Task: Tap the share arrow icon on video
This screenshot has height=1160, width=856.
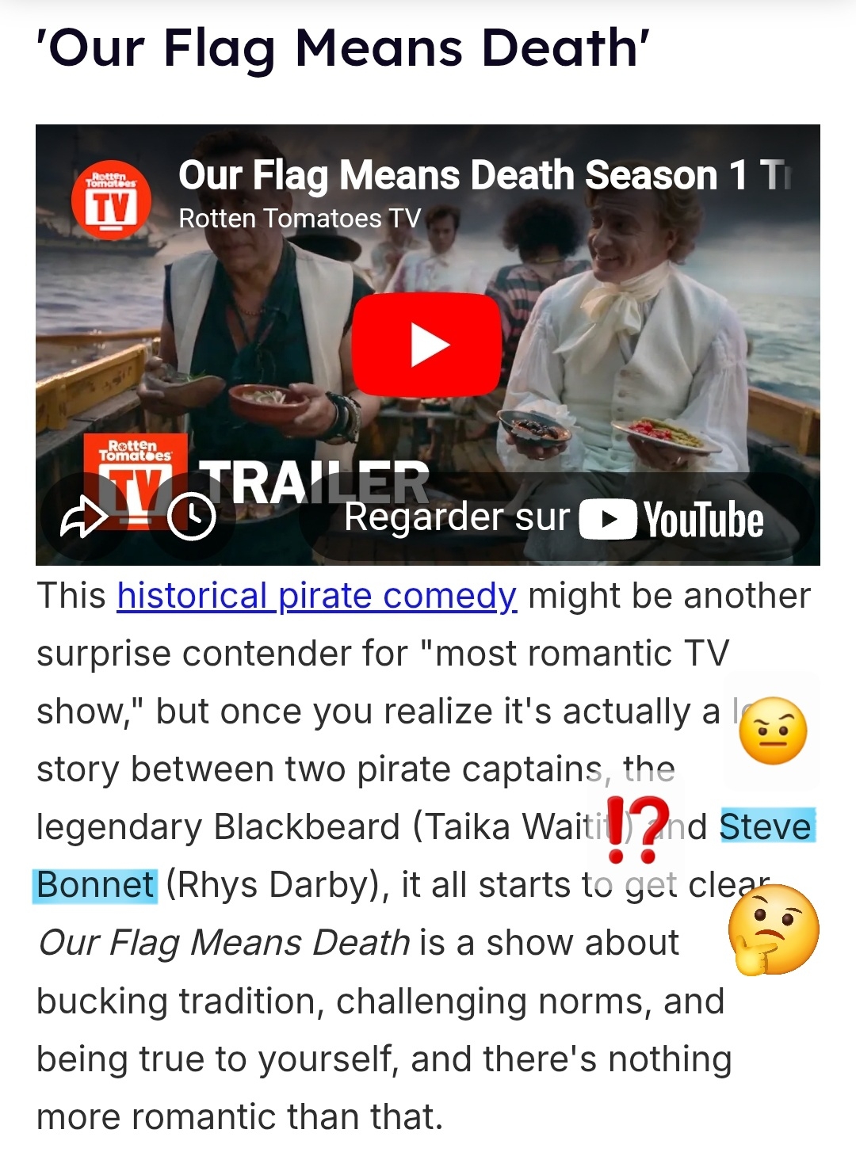Action: pyautogui.click(x=83, y=518)
